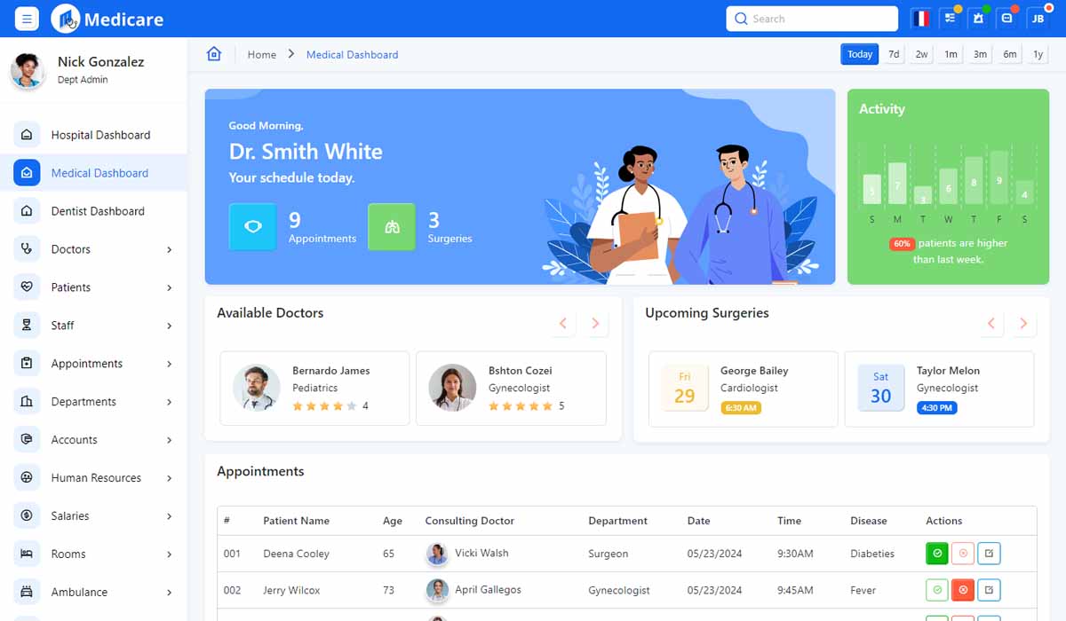Viewport: 1066px width, 621px height.
Task: Approve Deena Cooley's appointment with the check icon
Action: click(x=936, y=553)
